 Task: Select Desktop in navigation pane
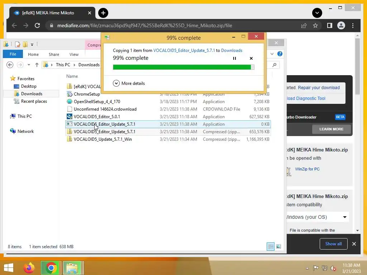click(x=25, y=86)
